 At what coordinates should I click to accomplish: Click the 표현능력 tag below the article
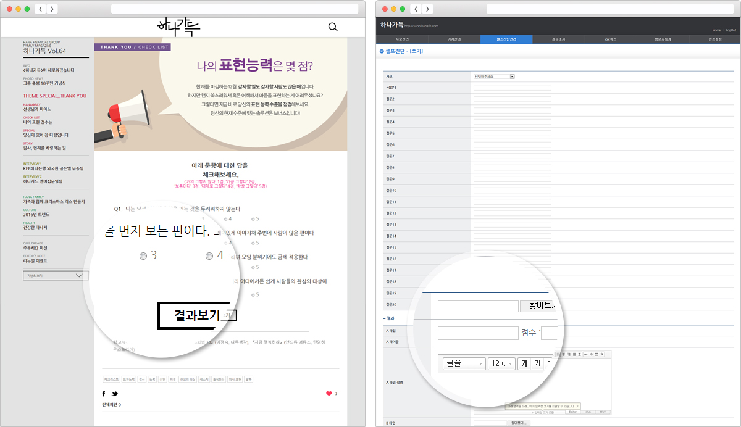128,379
